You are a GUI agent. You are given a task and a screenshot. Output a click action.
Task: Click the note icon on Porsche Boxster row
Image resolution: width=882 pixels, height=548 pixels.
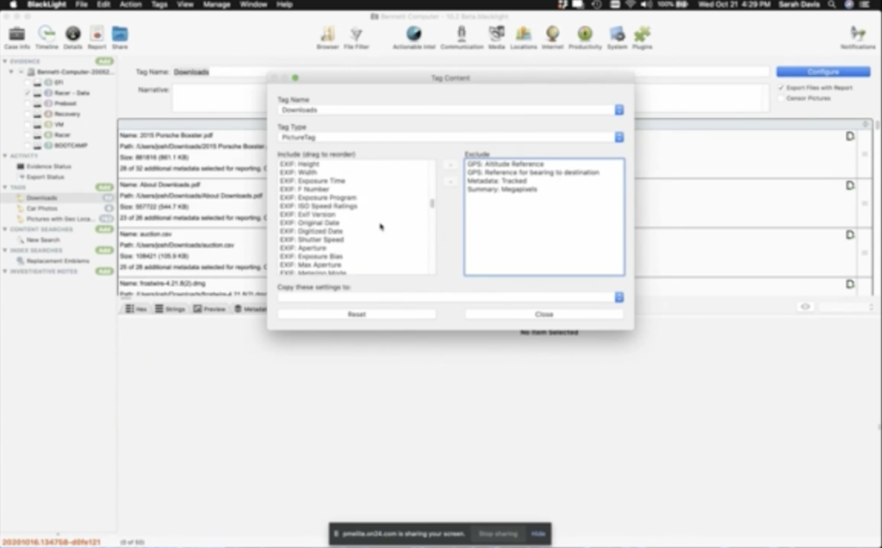point(850,136)
